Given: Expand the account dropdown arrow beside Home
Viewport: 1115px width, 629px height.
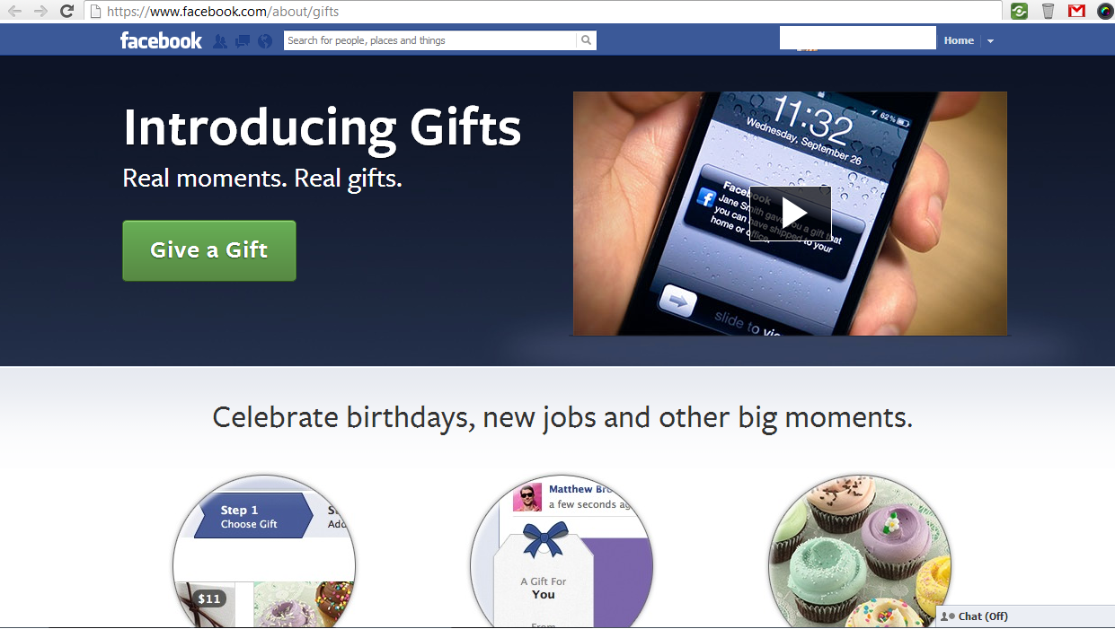Looking at the screenshot, I should (990, 41).
